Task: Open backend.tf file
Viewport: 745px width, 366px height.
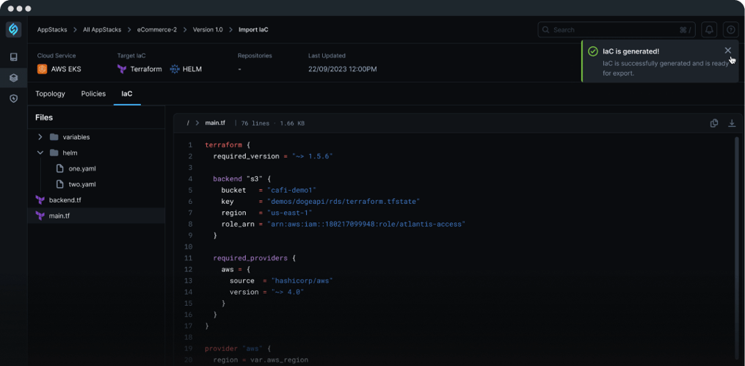Action: click(x=65, y=200)
